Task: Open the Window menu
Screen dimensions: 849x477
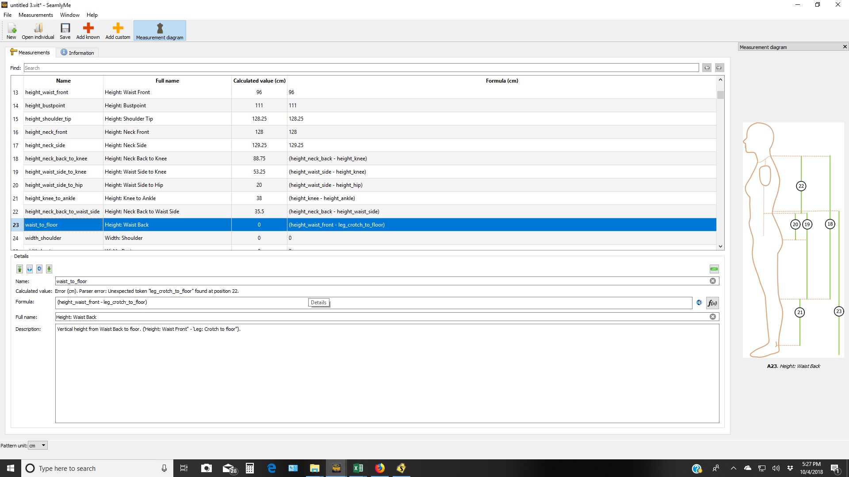Action: (70, 15)
